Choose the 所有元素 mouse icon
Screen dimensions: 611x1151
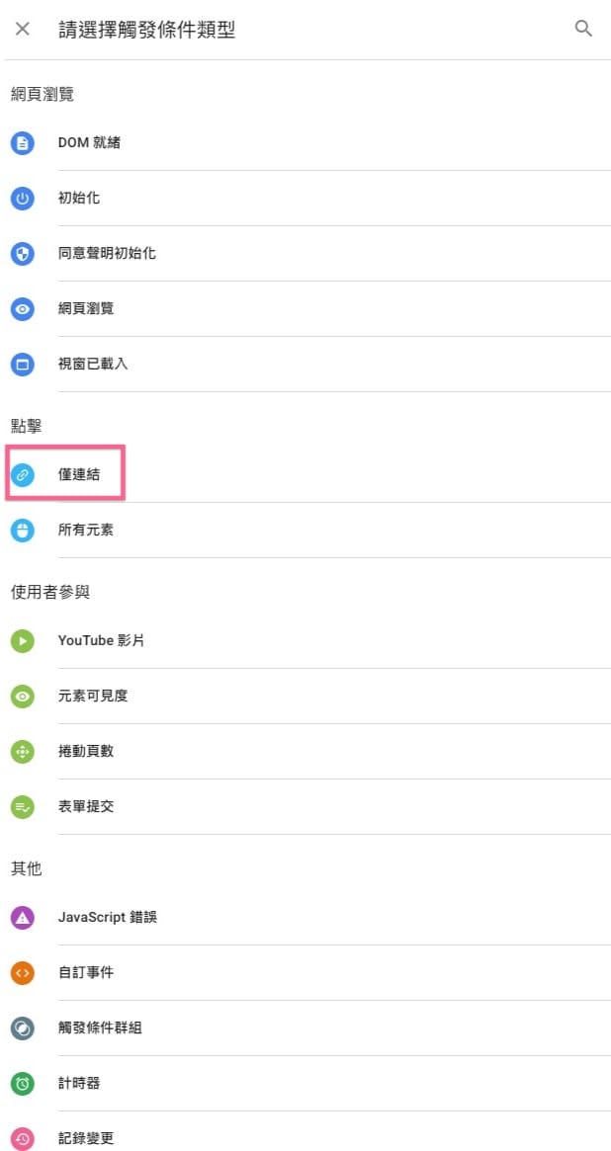point(23,530)
